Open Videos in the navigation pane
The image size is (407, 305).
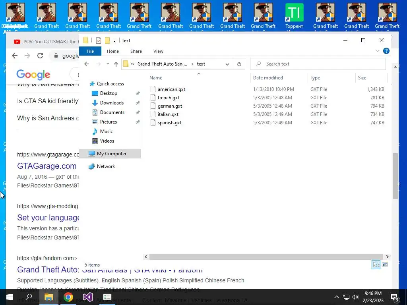[x=107, y=141]
